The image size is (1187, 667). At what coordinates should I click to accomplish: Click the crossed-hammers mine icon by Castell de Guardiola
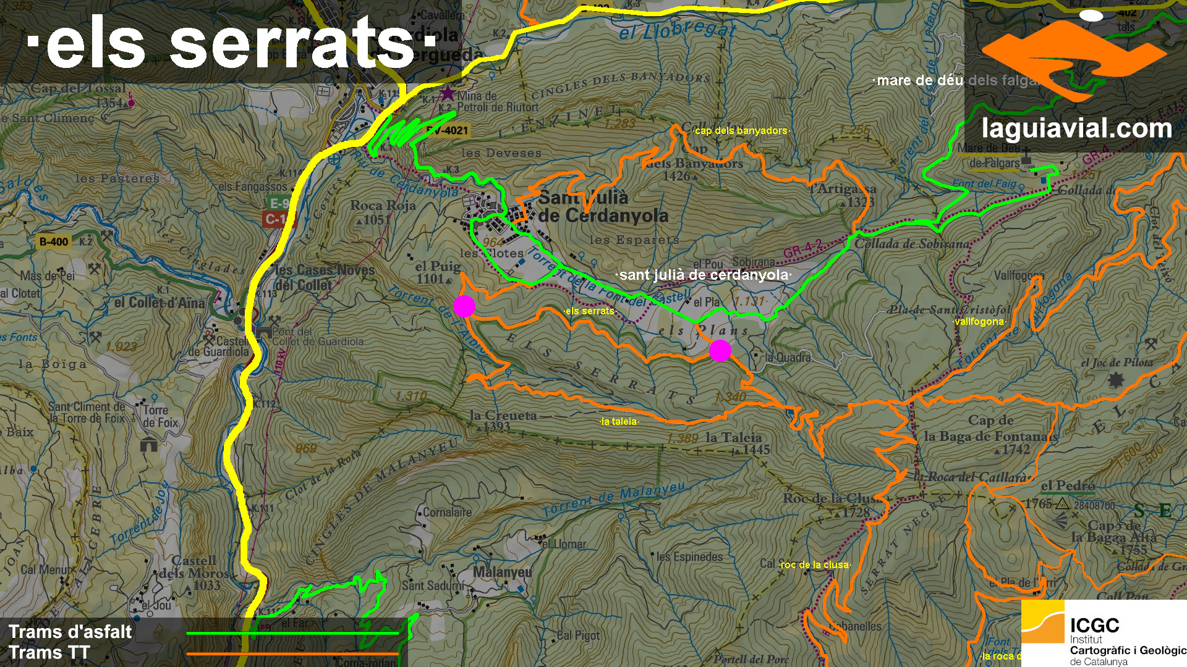tap(209, 340)
